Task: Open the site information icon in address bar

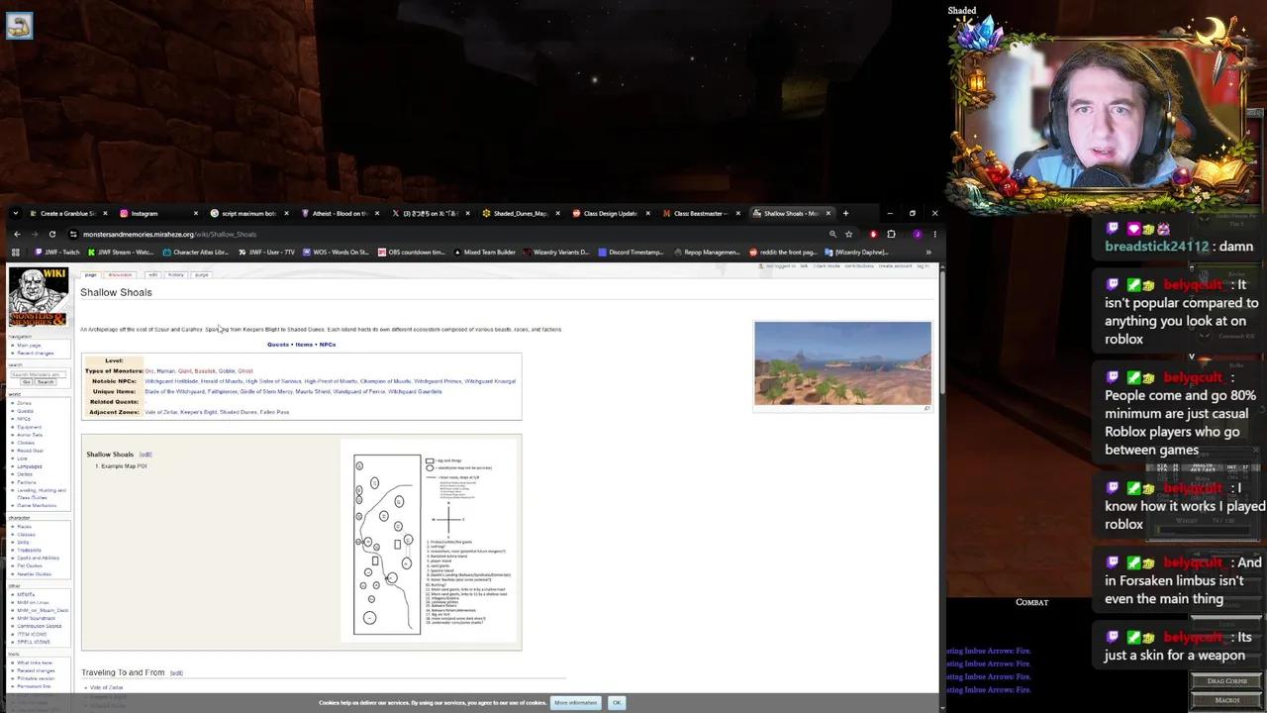Action: 73,235
